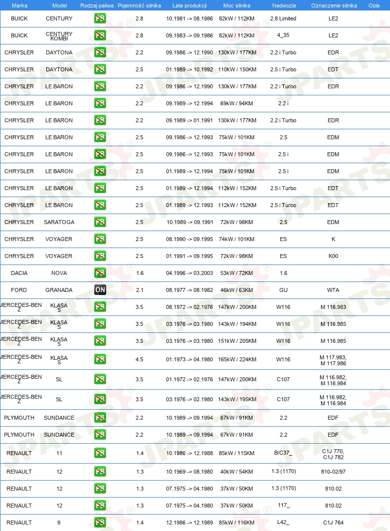Click the 46kW / 63KM power cell

[236, 289]
